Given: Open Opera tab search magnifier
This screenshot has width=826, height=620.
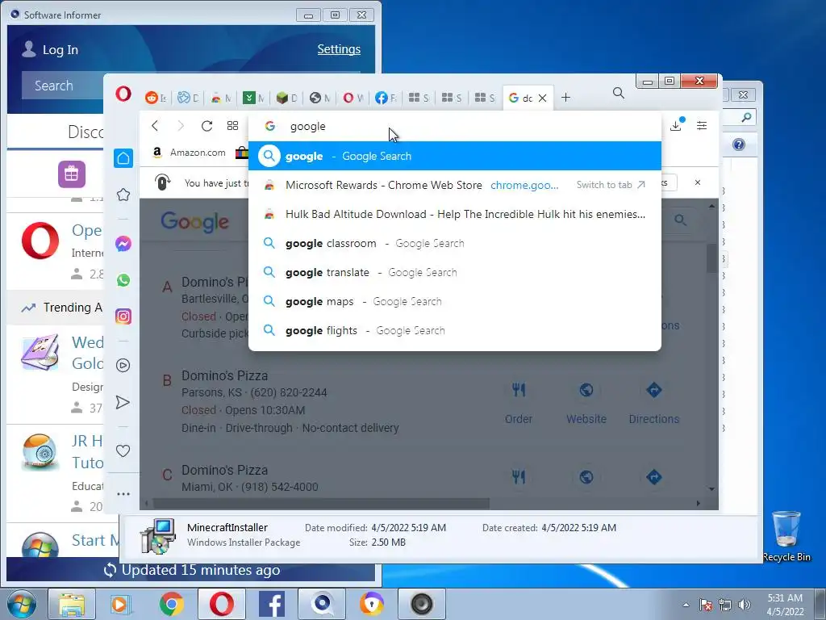Looking at the screenshot, I should tap(619, 94).
